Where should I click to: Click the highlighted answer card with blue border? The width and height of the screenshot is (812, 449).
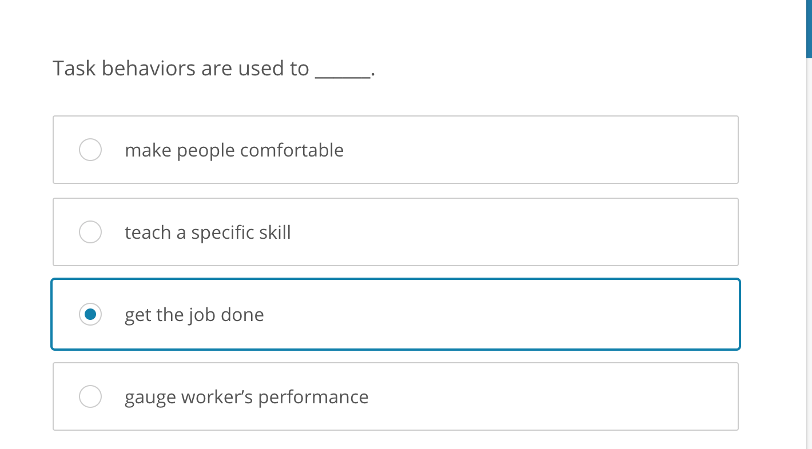pos(396,314)
